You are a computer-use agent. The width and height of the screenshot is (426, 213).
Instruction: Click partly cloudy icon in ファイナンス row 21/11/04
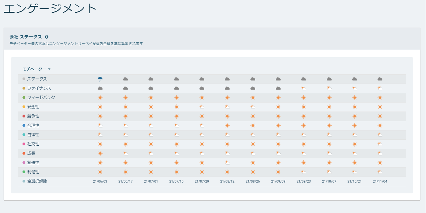pos(380,88)
